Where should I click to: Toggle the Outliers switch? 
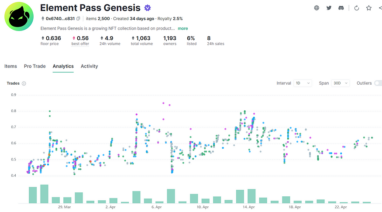coord(378,83)
